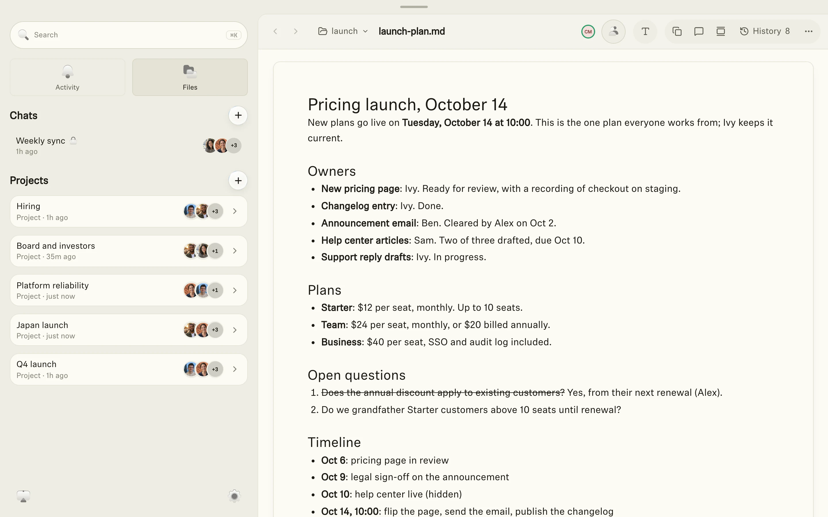
Task: Expand Japan launch project chevron
Action: click(x=235, y=330)
